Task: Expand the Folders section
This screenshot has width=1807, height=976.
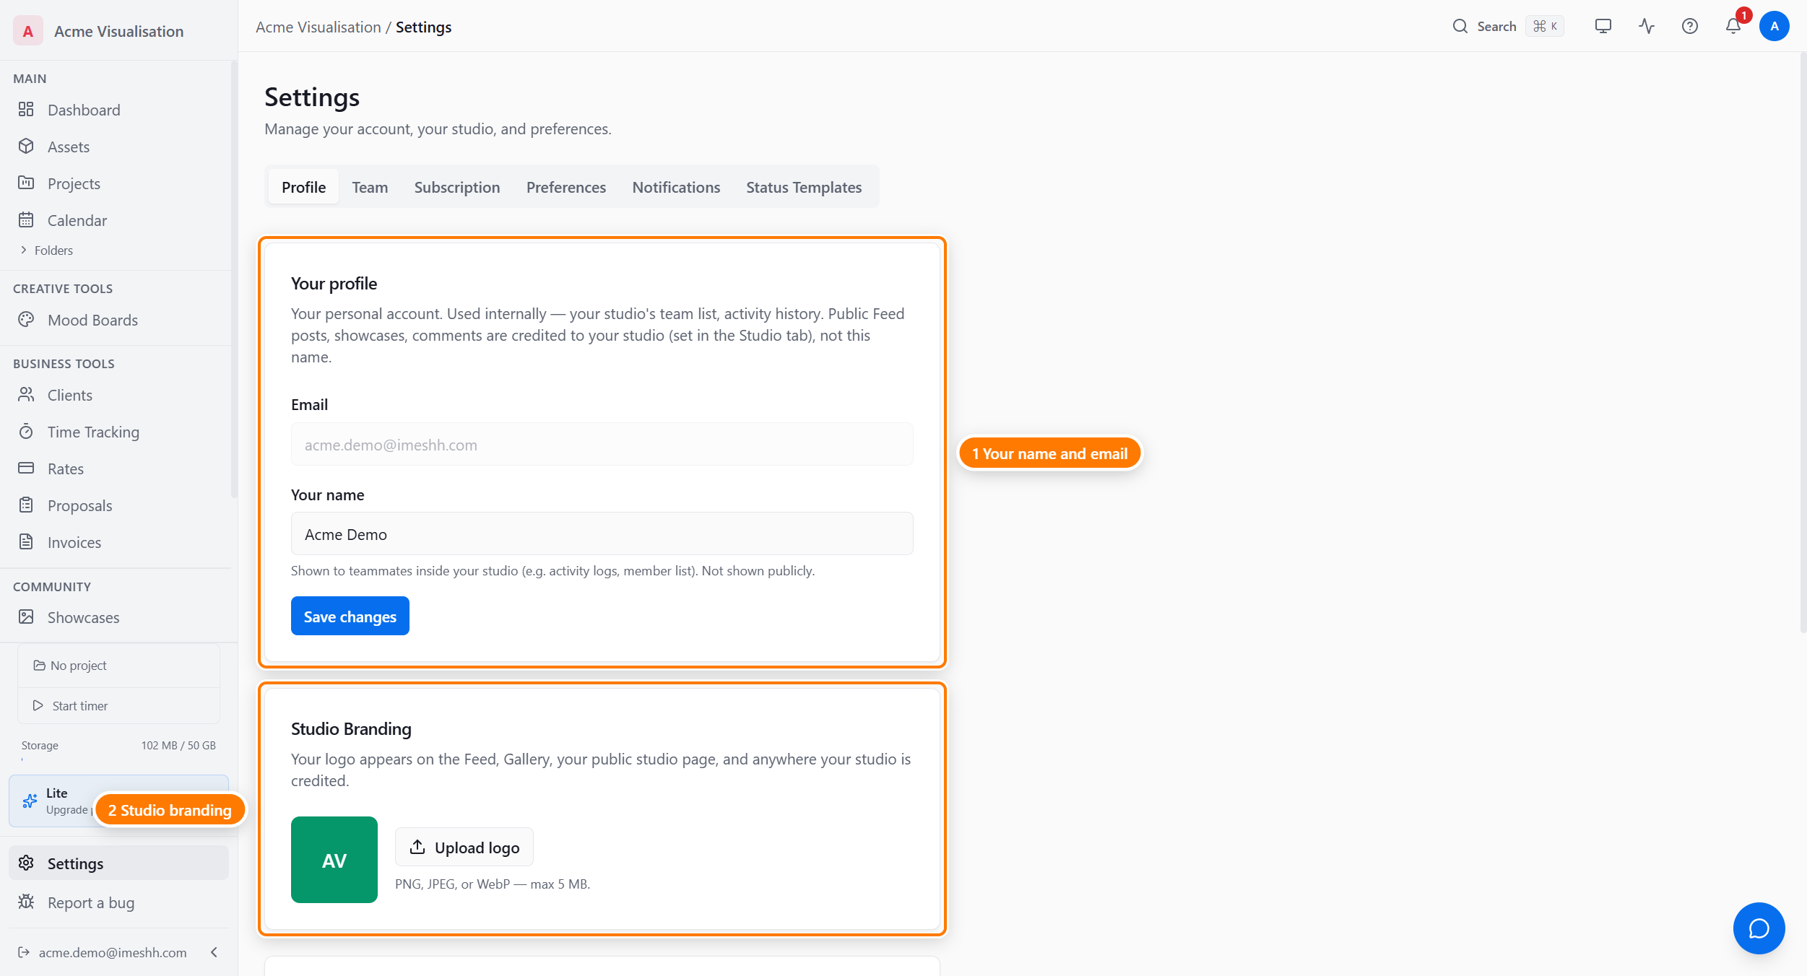Action: tap(46, 250)
